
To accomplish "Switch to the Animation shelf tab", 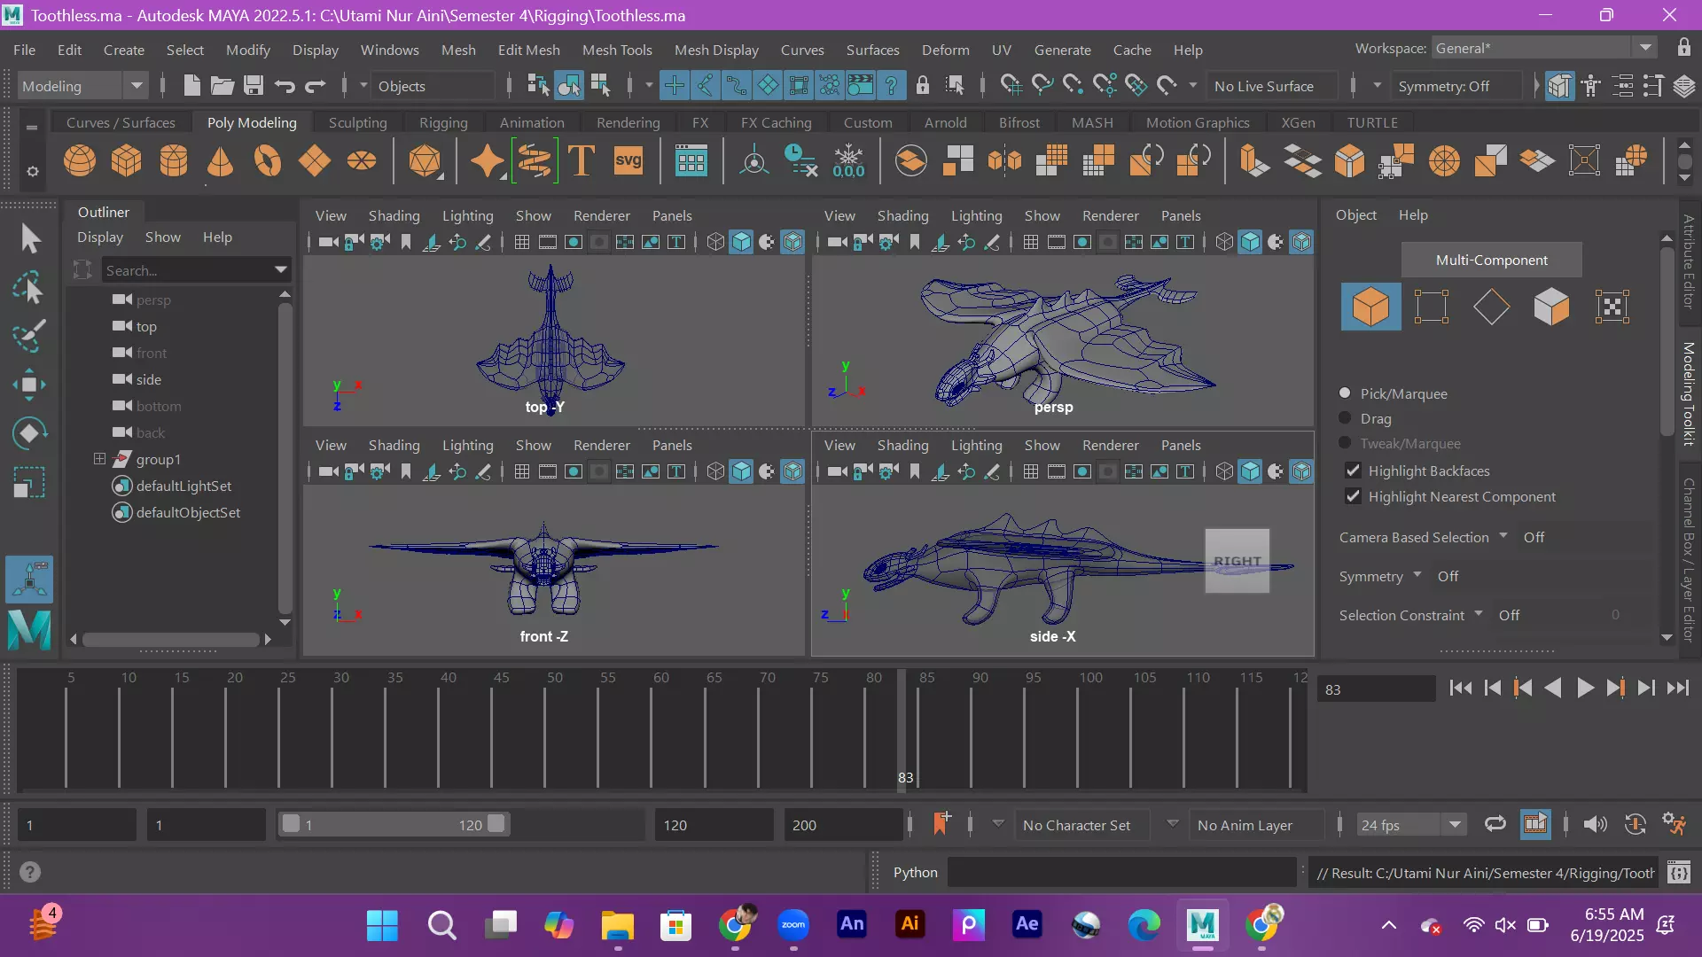I will click(x=532, y=122).
